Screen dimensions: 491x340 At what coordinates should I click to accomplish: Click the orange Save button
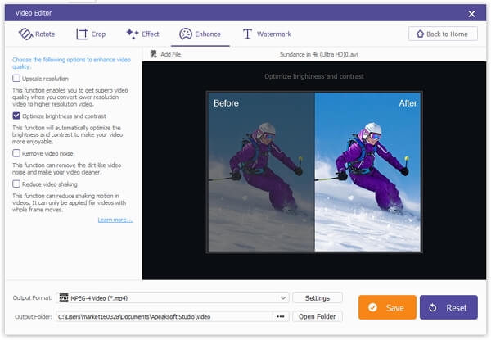(x=387, y=307)
